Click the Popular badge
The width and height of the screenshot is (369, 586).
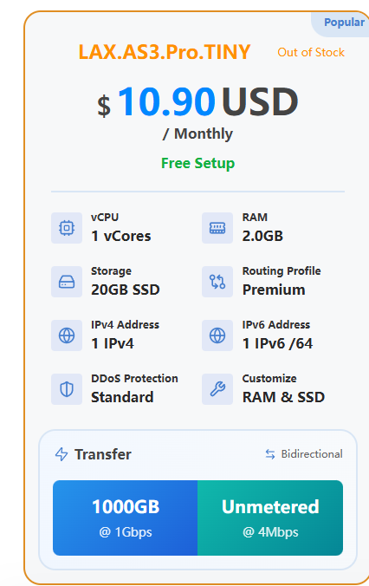[344, 23]
